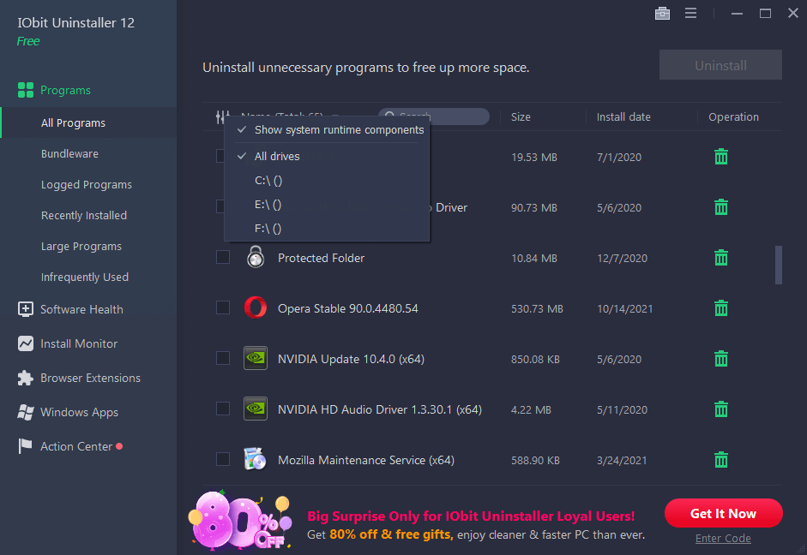The width and height of the screenshot is (807, 555).
Task: Check the box beside NVIDIA Update 10.4.0
Action: coord(223,358)
